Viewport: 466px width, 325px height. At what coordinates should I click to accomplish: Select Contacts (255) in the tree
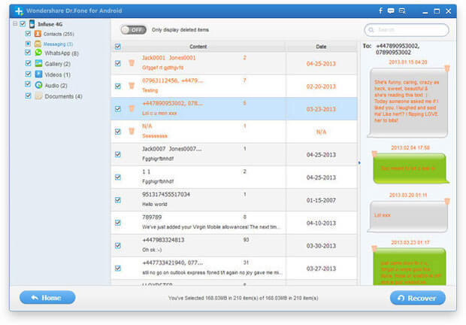point(59,34)
